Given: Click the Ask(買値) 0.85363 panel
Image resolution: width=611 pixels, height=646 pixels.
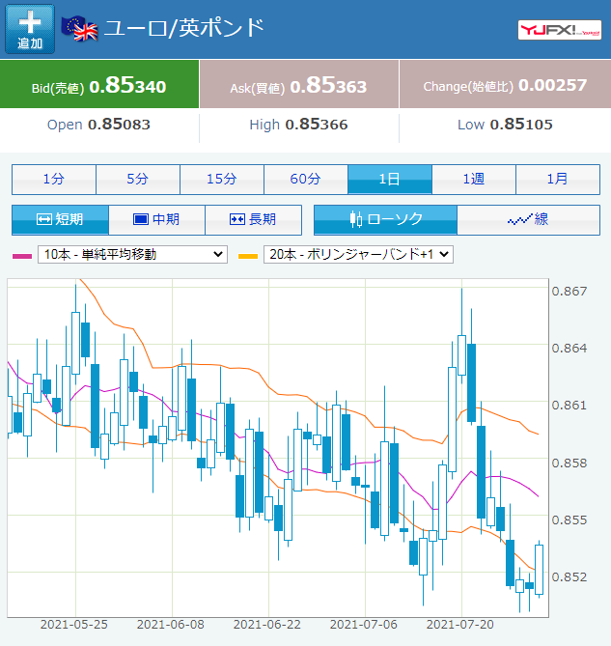Looking at the screenshot, I should [299, 84].
